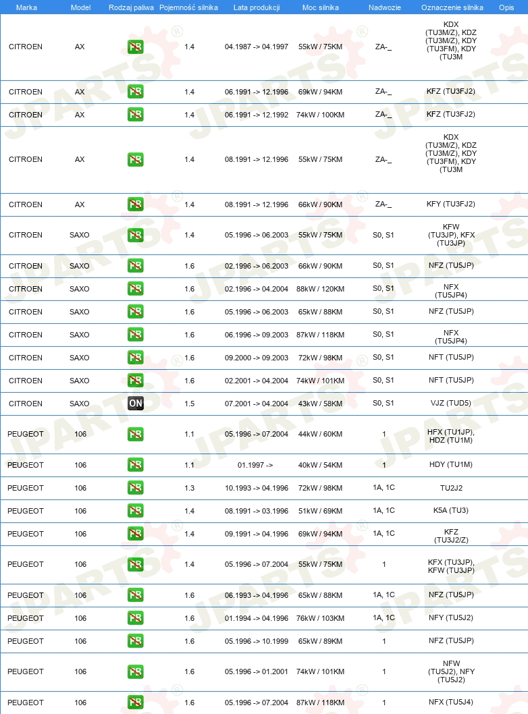The width and height of the screenshot is (528, 714).
Task: Click petrol icon in Peugeot 106 1.3 row
Action: click(135, 488)
